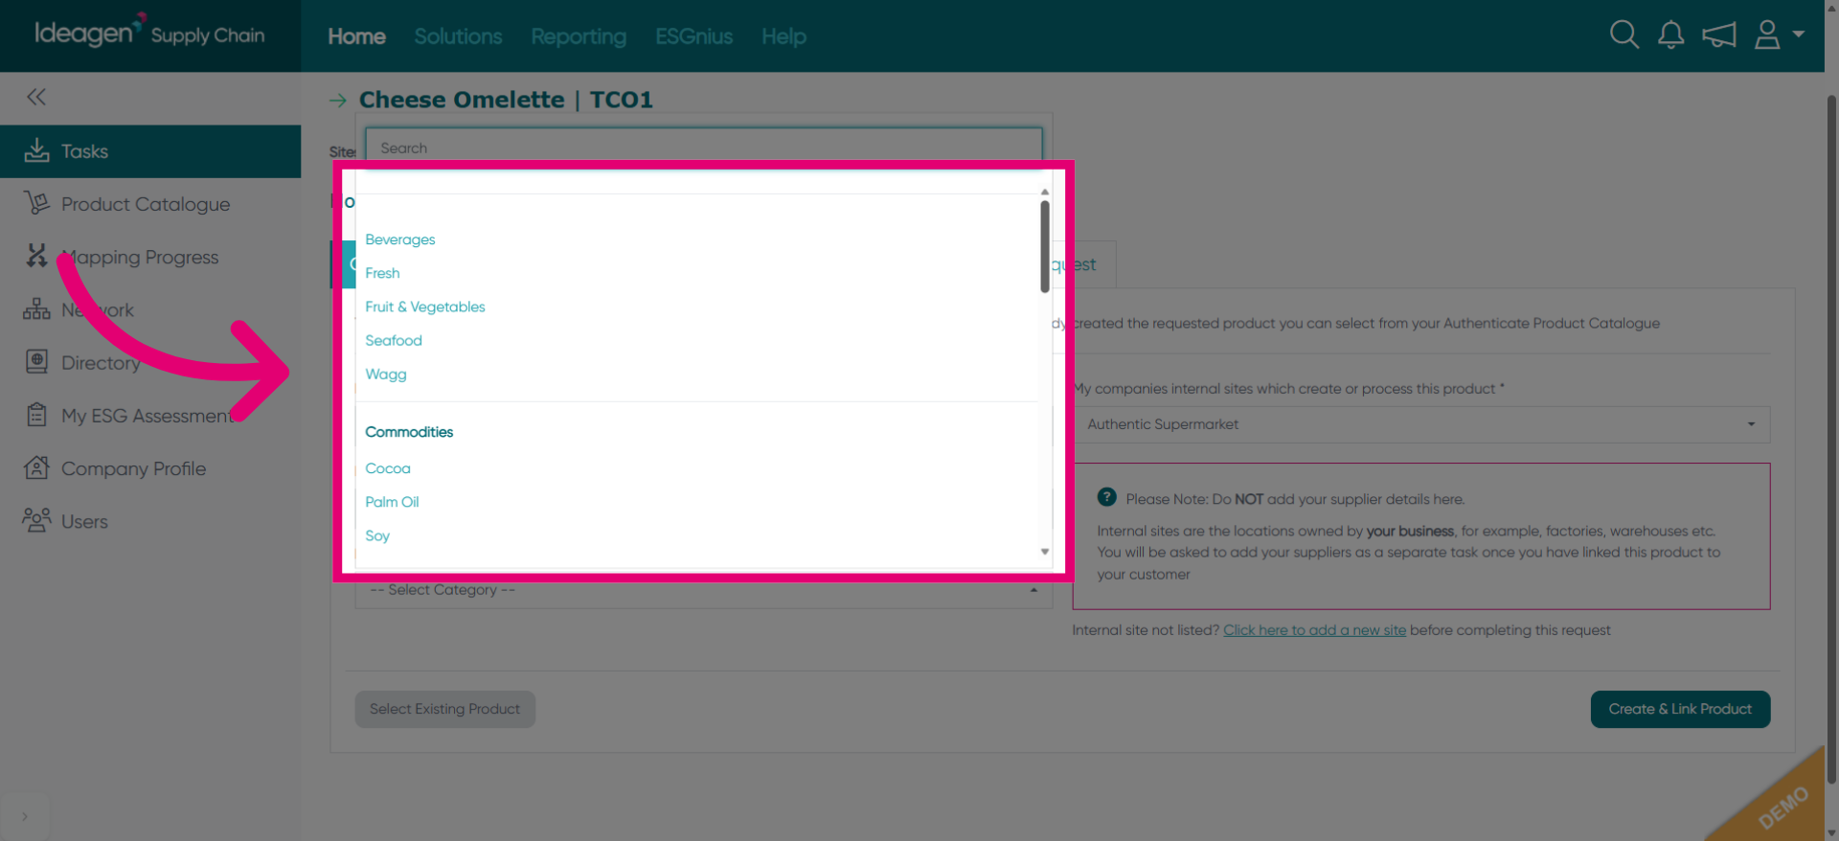Viewport: 1839px width, 841px height.
Task: Go to Home in top navigation
Action: click(x=356, y=36)
